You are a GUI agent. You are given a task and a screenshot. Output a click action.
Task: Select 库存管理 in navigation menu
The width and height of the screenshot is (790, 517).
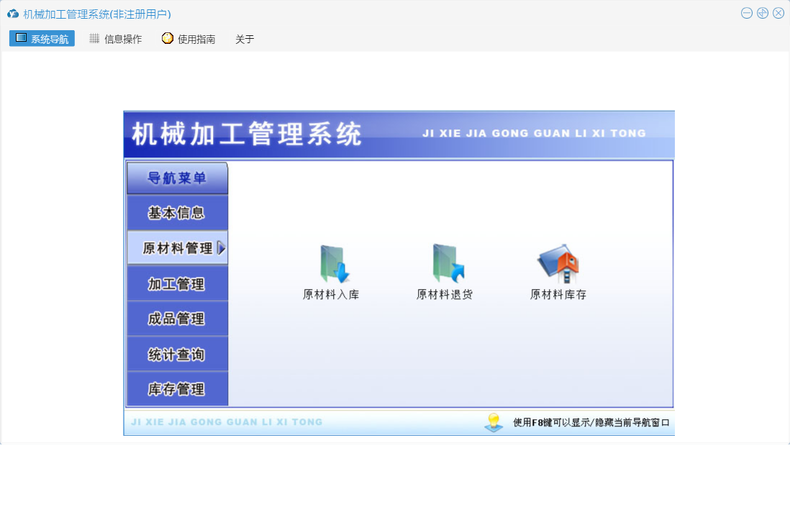[177, 389]
